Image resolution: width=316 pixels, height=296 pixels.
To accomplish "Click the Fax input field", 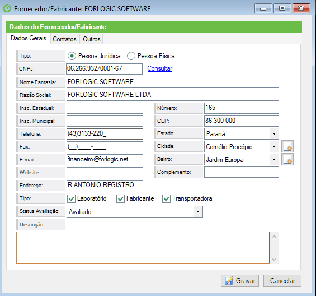I will 105,147.
